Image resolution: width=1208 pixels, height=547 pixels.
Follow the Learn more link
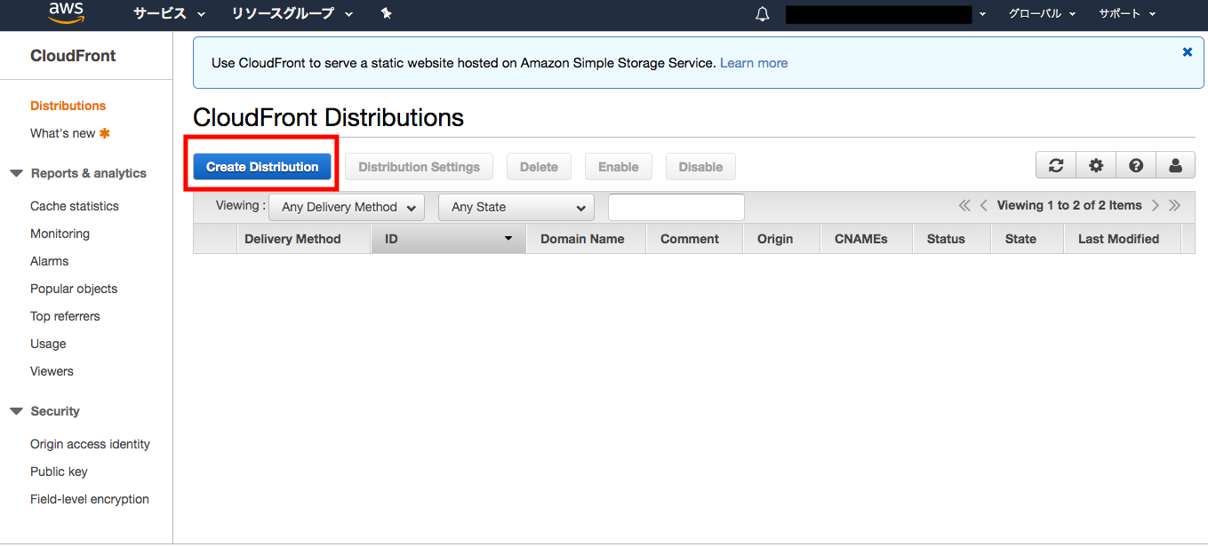(x=754, y=63)
